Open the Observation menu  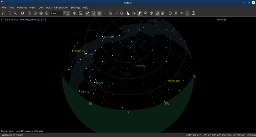[61, 7]
